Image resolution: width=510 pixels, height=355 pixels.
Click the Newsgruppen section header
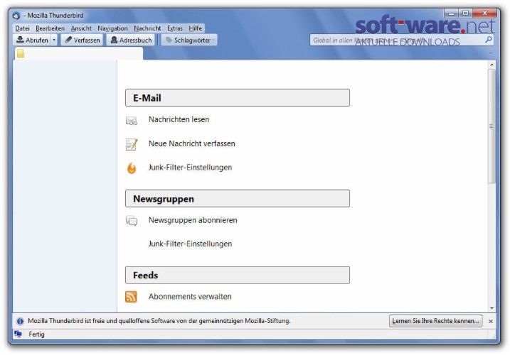pyautogui.click(x=238, y=199)
